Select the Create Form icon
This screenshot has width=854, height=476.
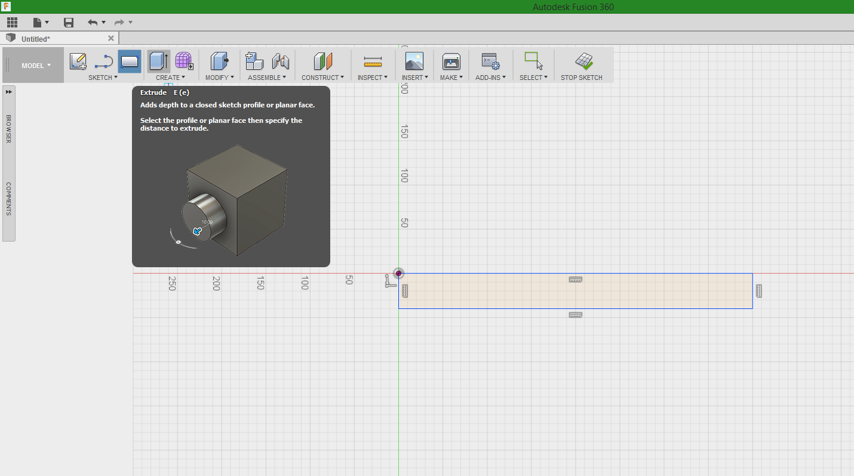pos(185,61)
